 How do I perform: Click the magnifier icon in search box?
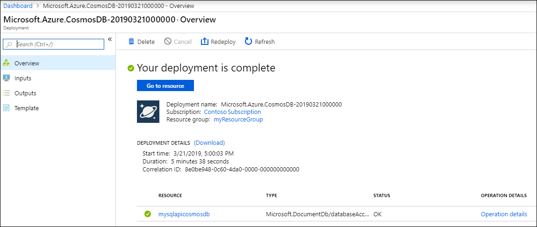pyautogui.click(x=10, y=44)
